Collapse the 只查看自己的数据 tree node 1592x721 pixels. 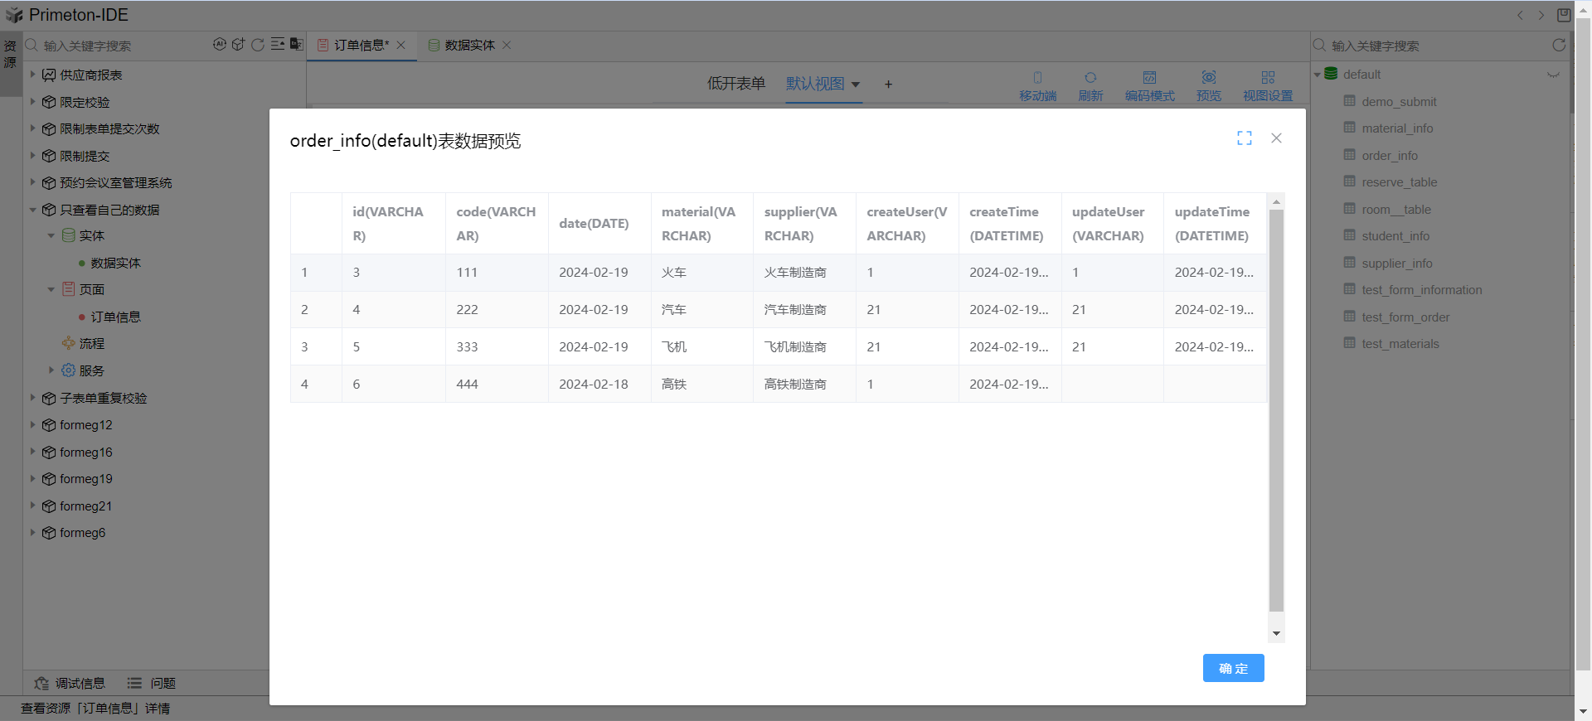click(33, 210)
